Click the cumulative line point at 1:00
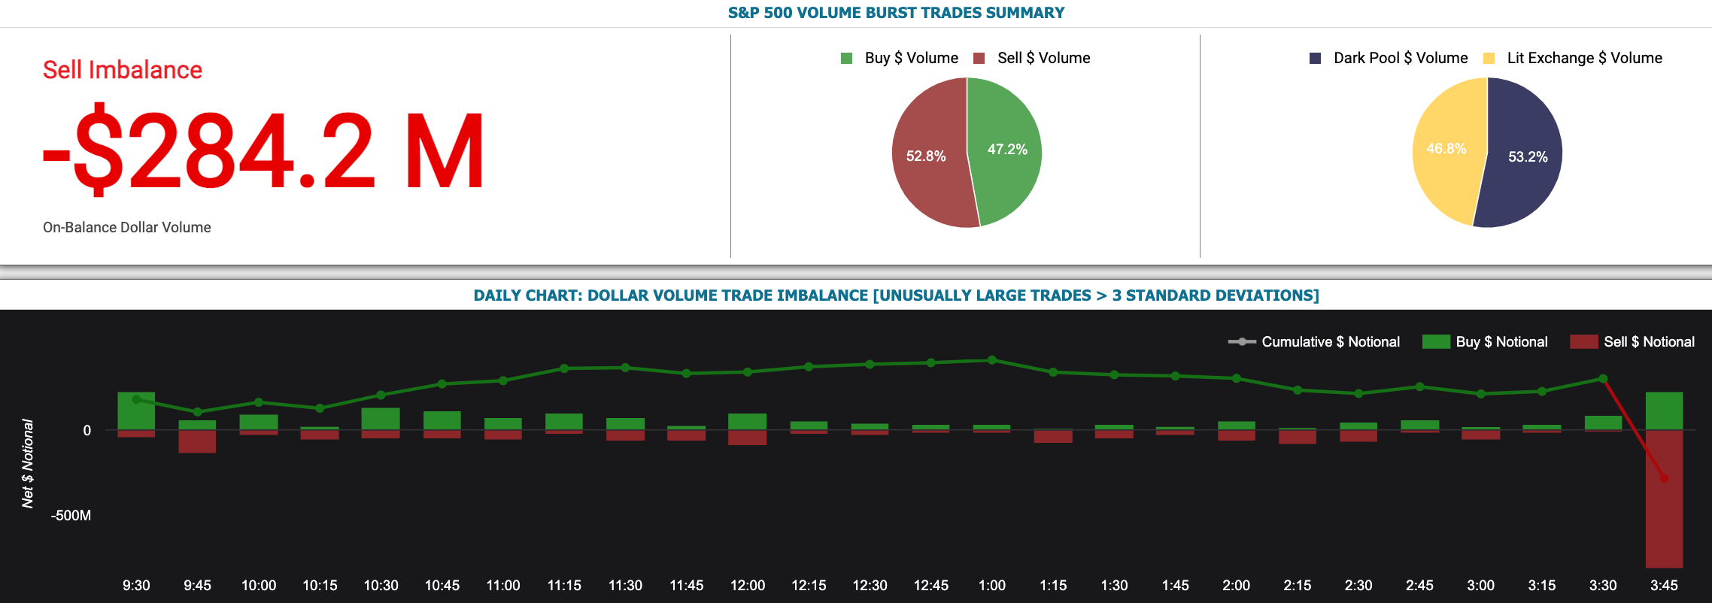Screen dimensions: 1712x603 coord(992,360)
